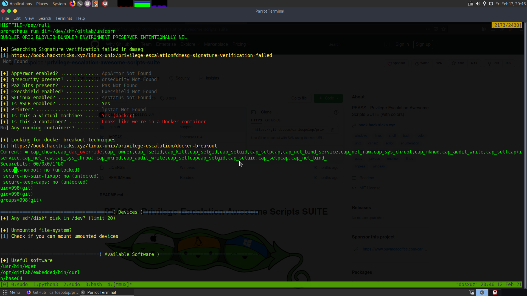Open the Search menu in menu bar
This screenshot has height=296, width=527.
point(44,18)
